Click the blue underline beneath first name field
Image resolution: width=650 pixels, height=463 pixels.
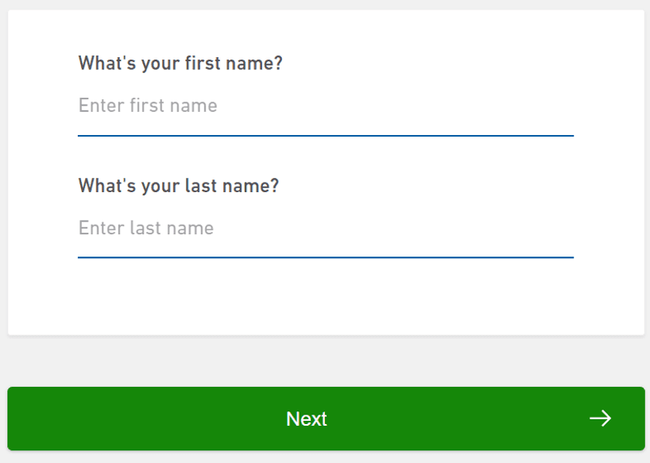[325, 136]
